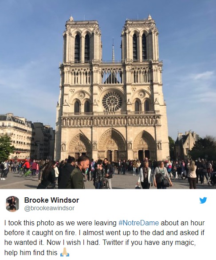Open the @brookeawindsor handle link
216x260 pixels.
click(49, 208)
